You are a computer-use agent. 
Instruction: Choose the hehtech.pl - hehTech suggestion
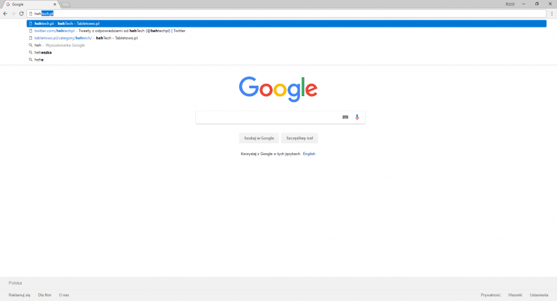point(286,24)
